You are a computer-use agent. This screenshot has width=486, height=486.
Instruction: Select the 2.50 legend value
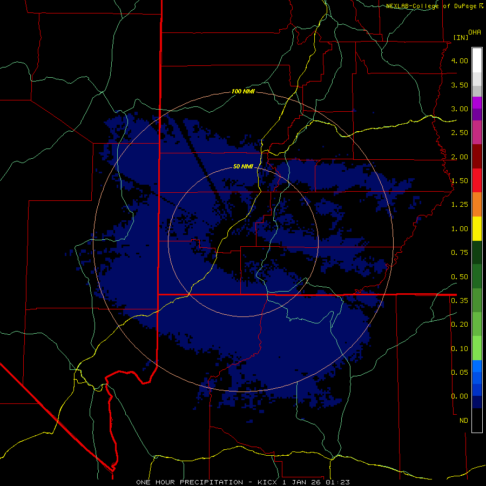click(x=460, y=133)
